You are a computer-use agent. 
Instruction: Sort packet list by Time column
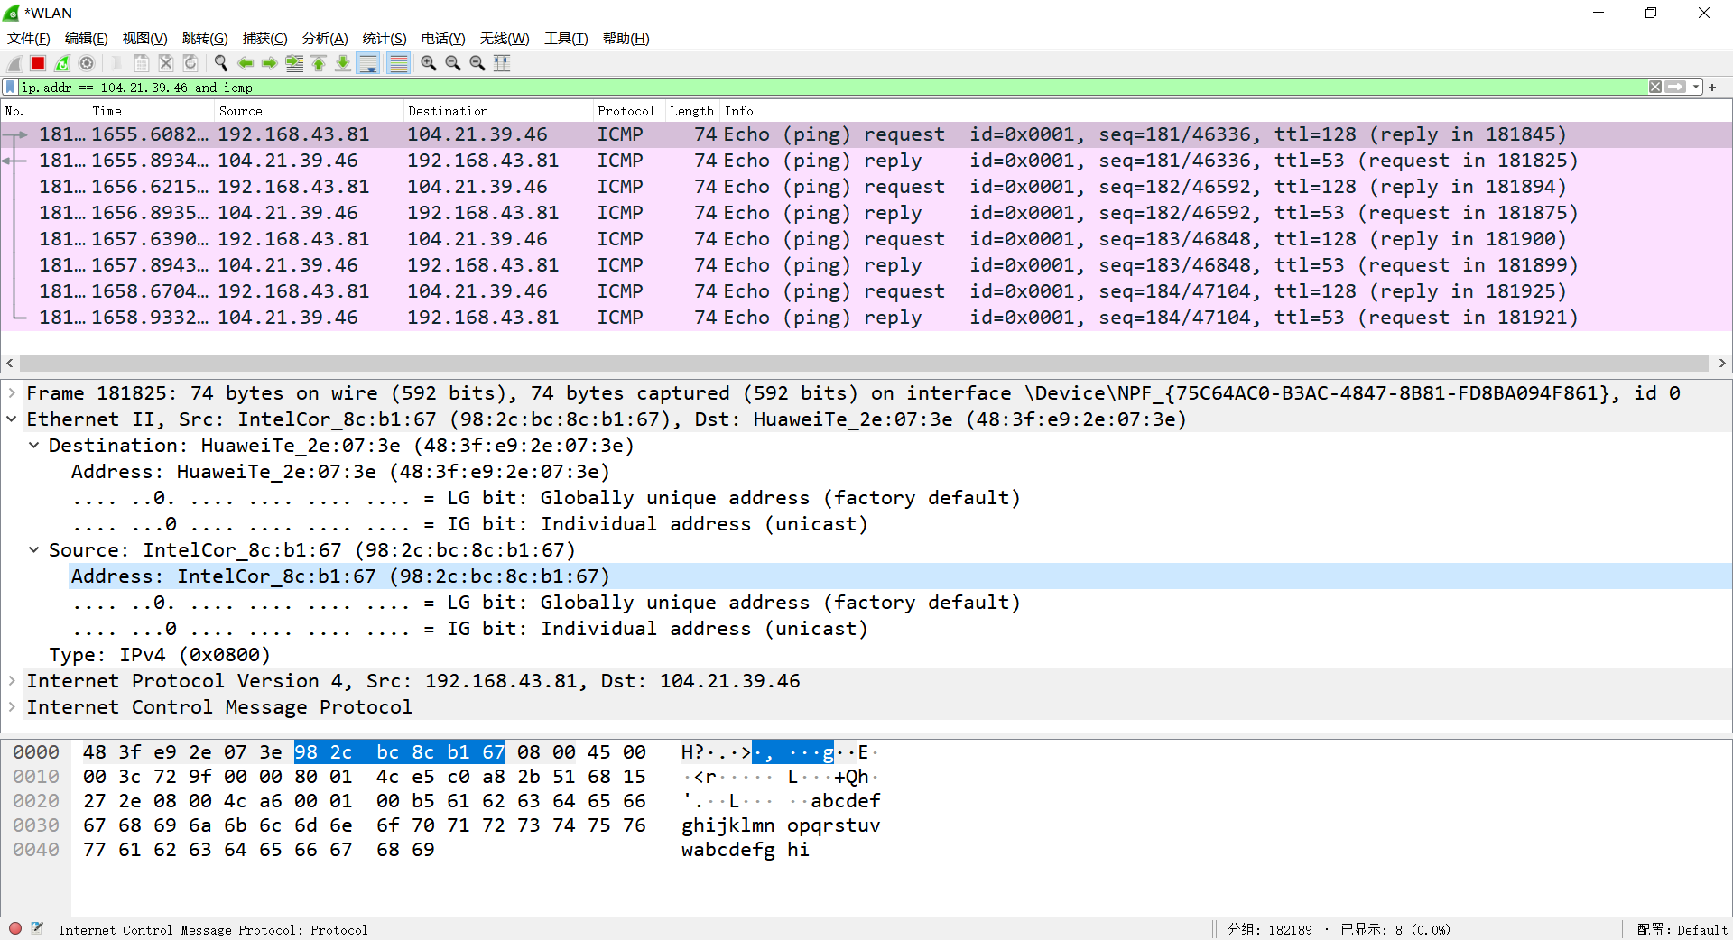click(151, 111)
